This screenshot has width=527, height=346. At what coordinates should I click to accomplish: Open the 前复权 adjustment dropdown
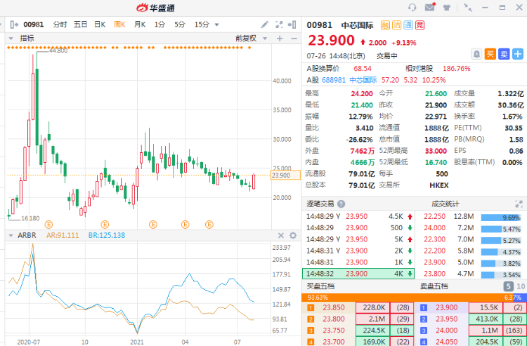point(249,38)
